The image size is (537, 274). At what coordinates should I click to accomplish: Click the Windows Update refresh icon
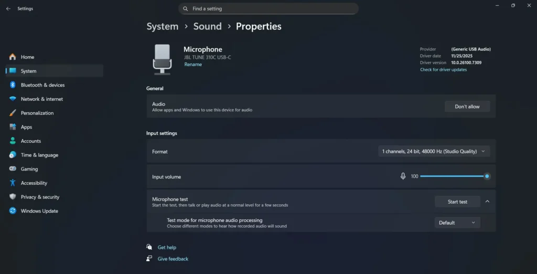(13, 211)
